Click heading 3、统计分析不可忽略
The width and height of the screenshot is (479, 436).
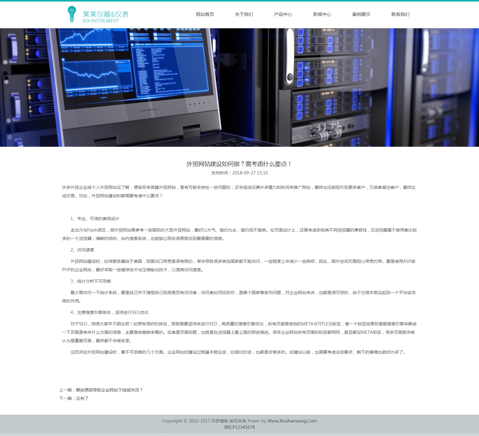(x=91, y=281)
